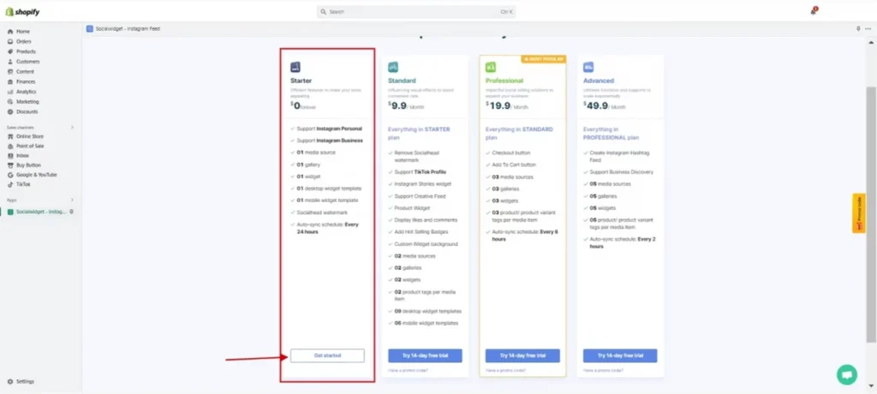Open the Content sidebar icon
The height and width of the screenshot is (394, 877).
click(x=10, y=72)
